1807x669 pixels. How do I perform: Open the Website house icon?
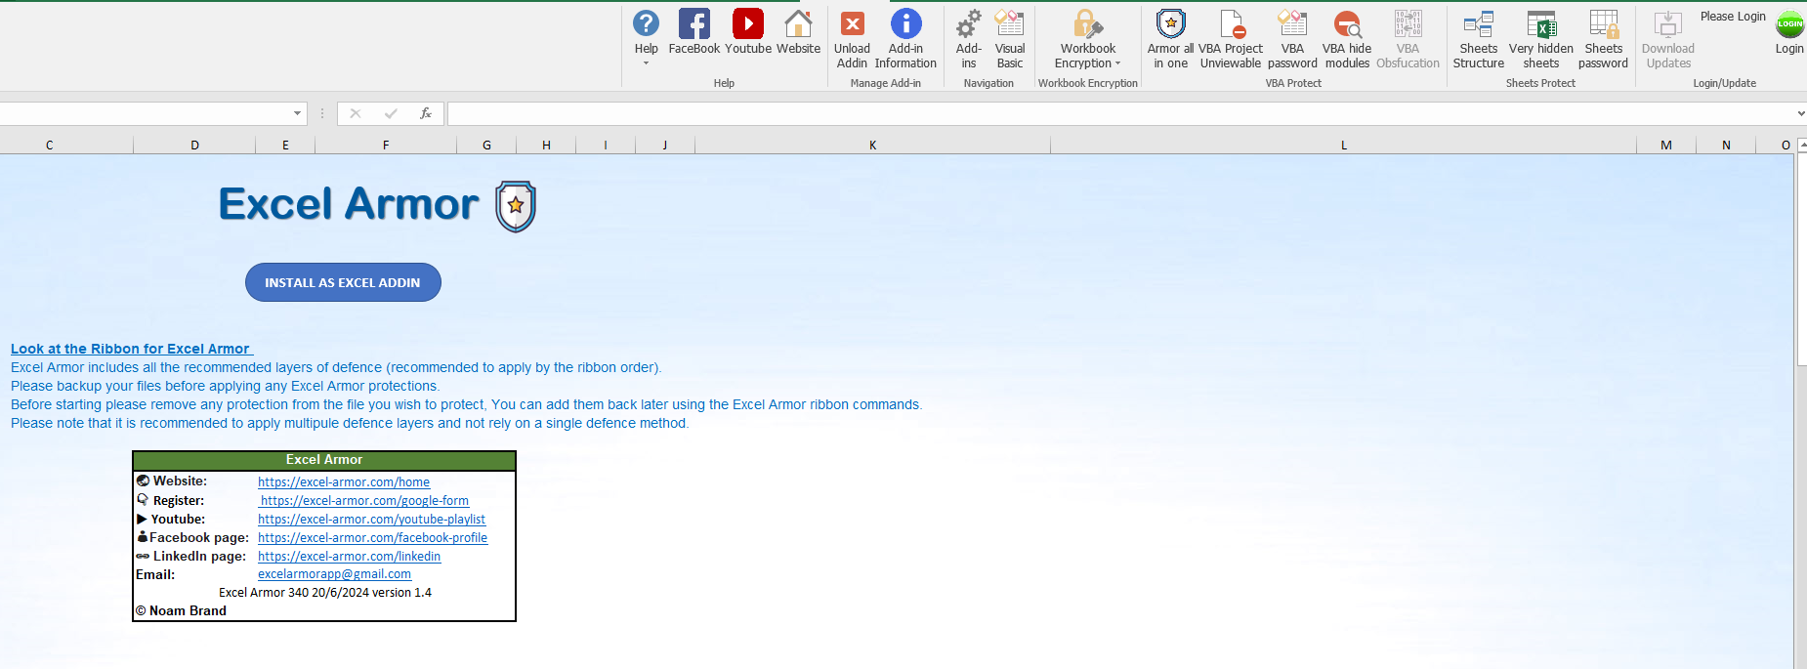click(798, 31)
